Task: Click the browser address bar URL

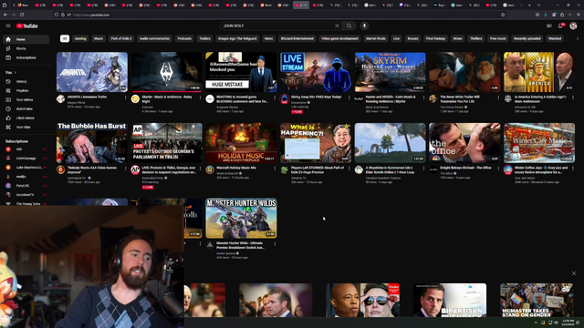Action: [x=91, y=15]
